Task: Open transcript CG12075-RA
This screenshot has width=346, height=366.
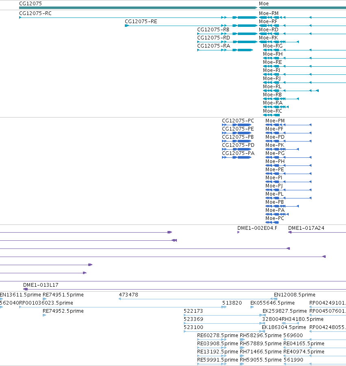Action: (x=213, y=46)
